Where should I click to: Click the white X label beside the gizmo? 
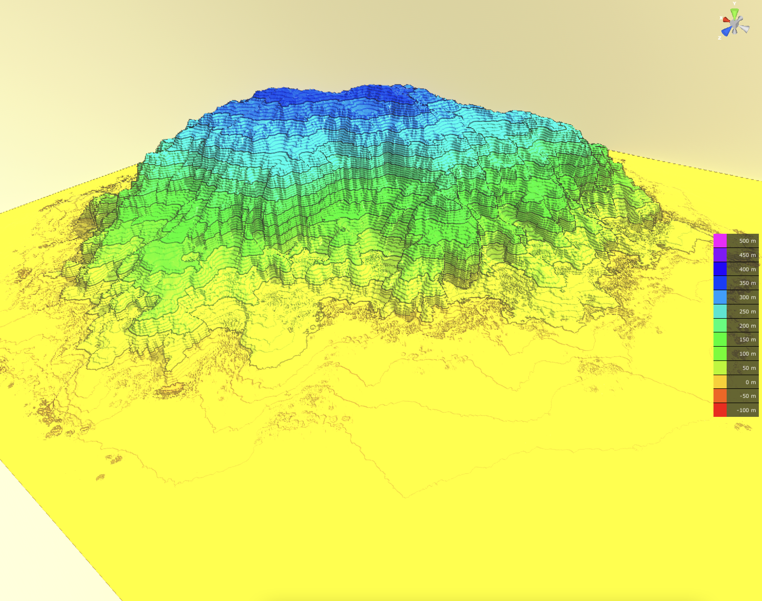click(x=721, y=18)
